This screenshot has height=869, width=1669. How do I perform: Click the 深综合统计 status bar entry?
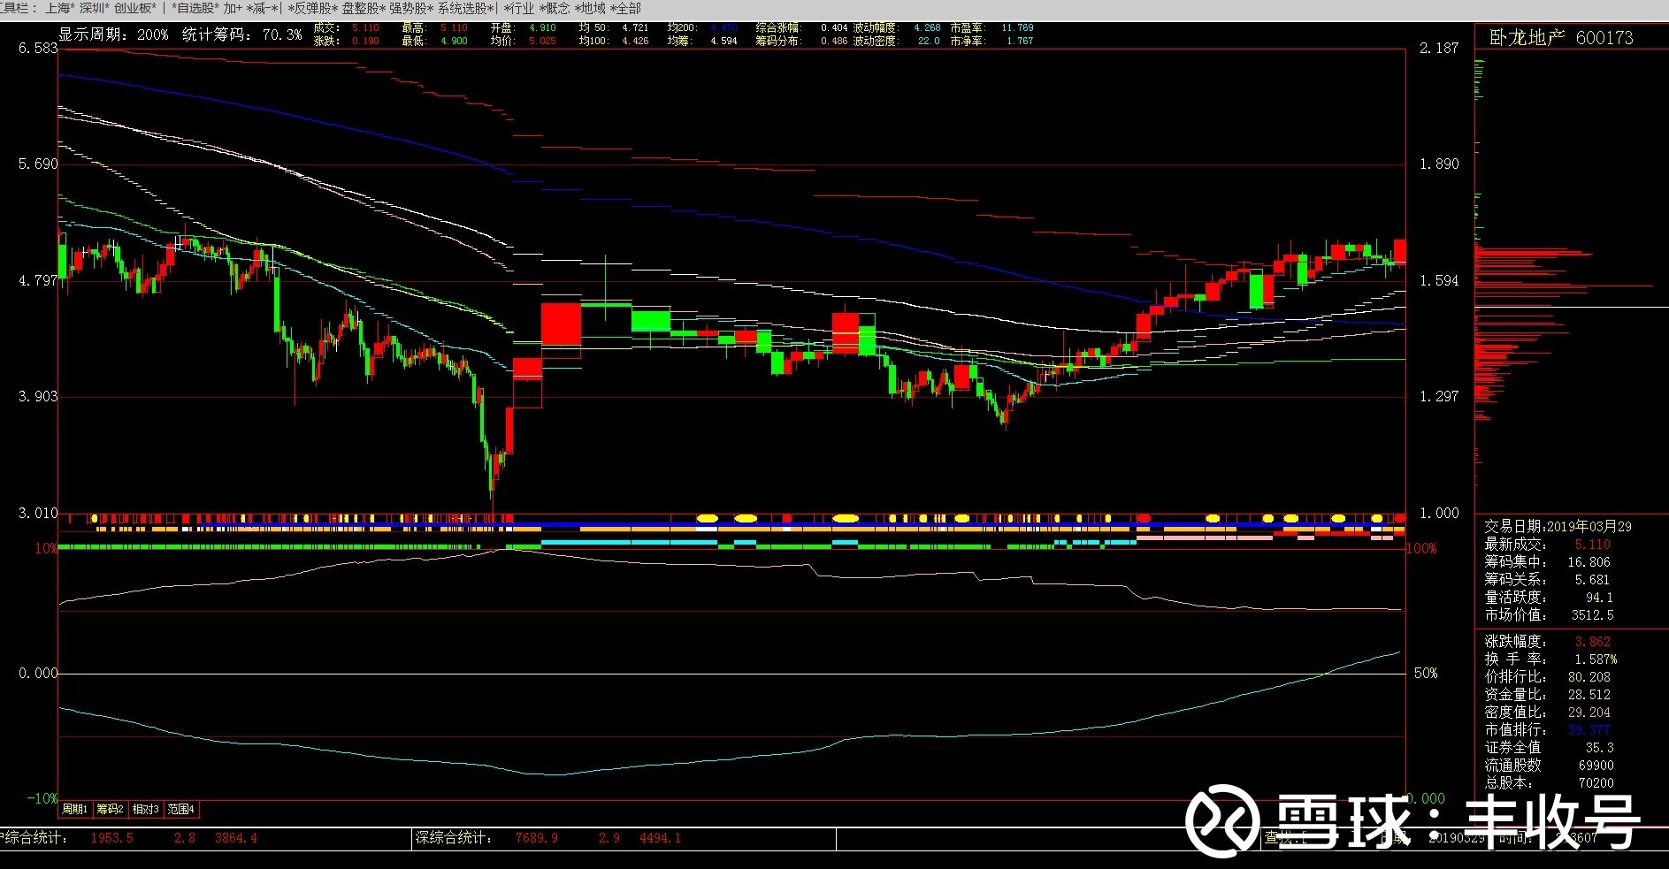tap(548, 837)
